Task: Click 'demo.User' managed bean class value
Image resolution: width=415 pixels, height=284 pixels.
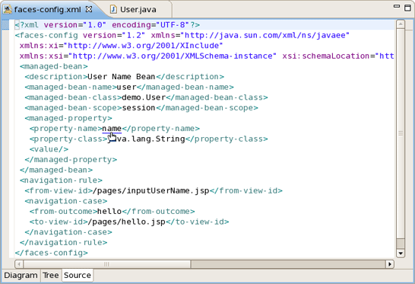Action: 144,97
